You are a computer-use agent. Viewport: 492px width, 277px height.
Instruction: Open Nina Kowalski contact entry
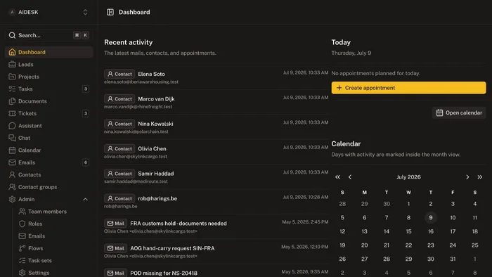(216, 127)
